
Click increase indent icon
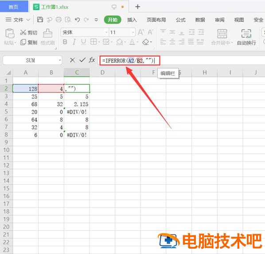(x=201, y=32)
